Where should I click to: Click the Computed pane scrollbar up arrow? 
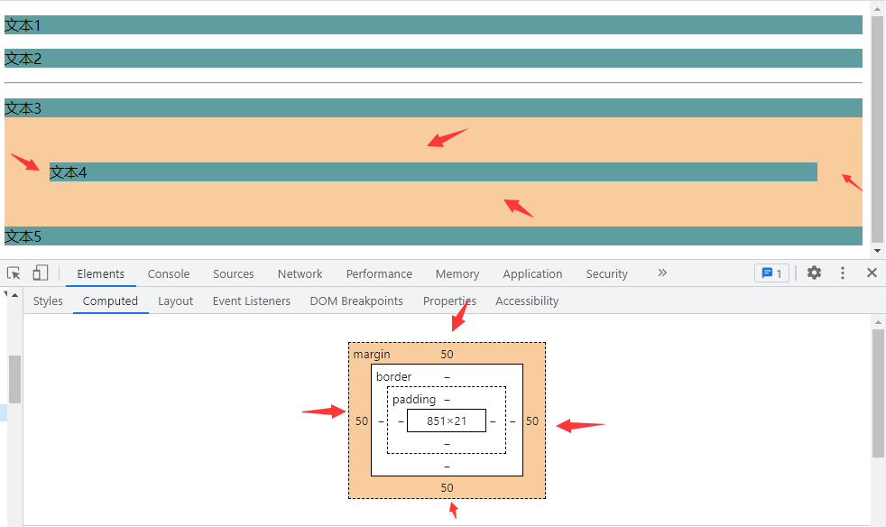click(878, 322)
